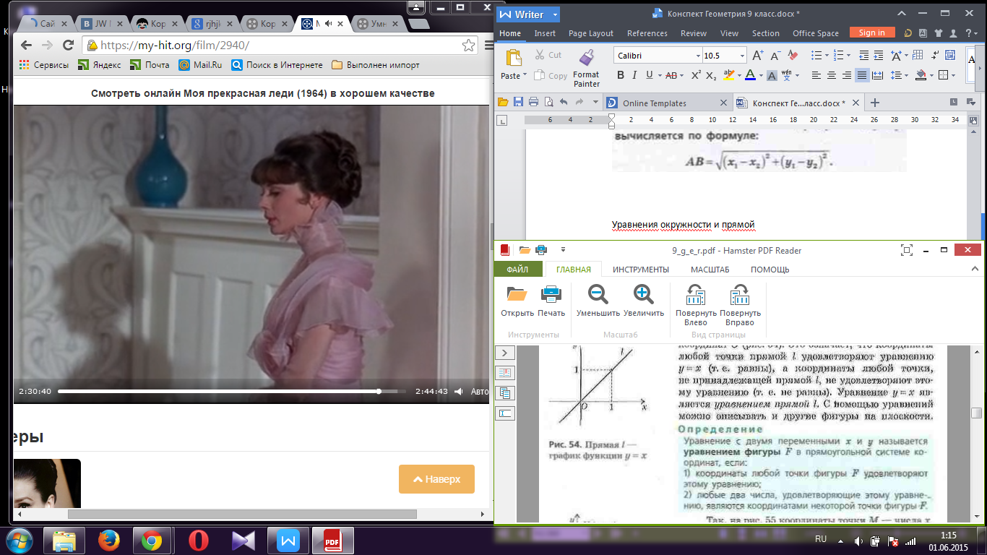Open Mail.Ru bookmark in Chrome
This screenshot has width=987, height=555.
(x=200, y=65)
